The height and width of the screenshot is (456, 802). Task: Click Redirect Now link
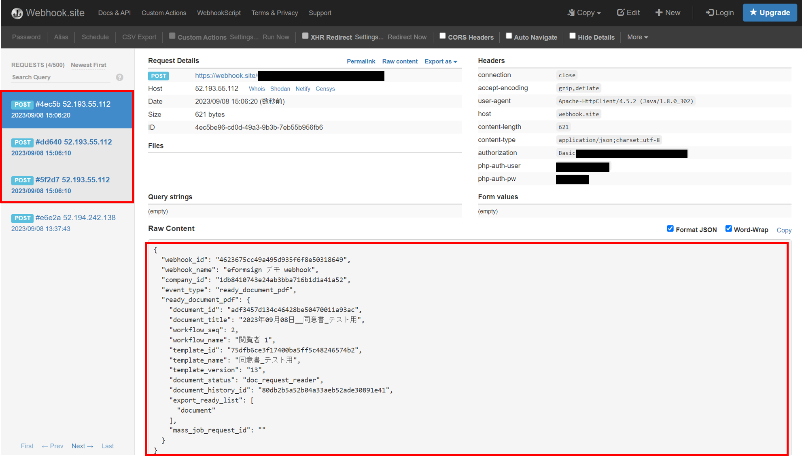tap(407, 37)
